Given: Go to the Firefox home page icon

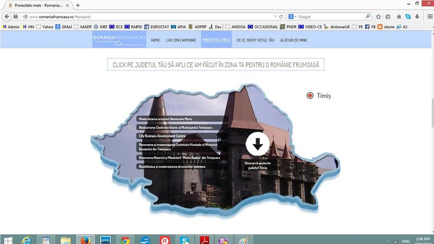Looking at the screenshot, I should pos(399,17).
